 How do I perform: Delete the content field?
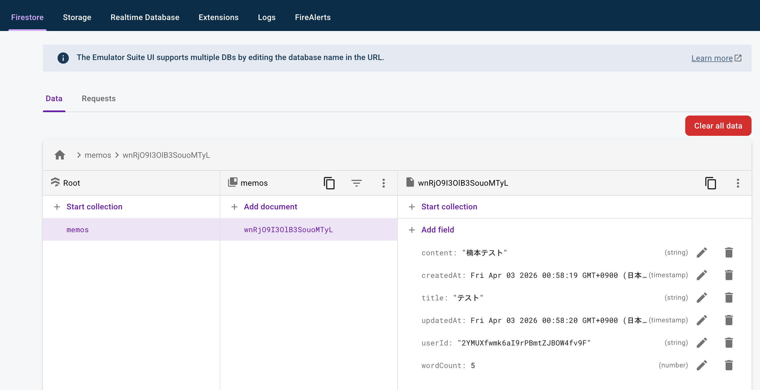pyautogui.click(x=729, y=253)
